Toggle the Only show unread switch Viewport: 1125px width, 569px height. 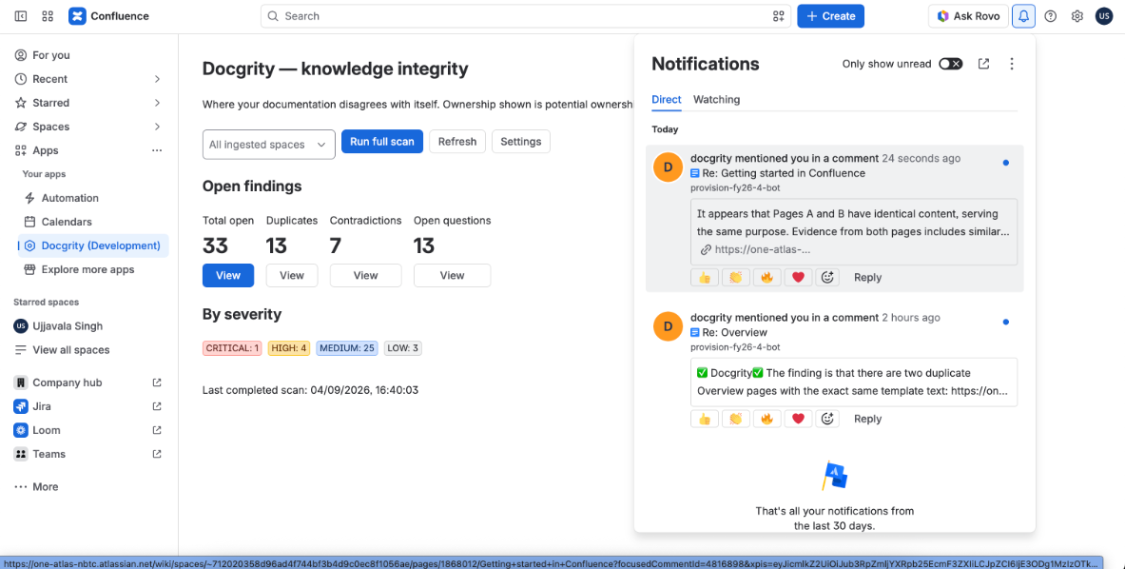click(x=951, y=64)
